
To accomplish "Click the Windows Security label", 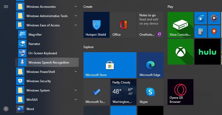I will [39, 81].
